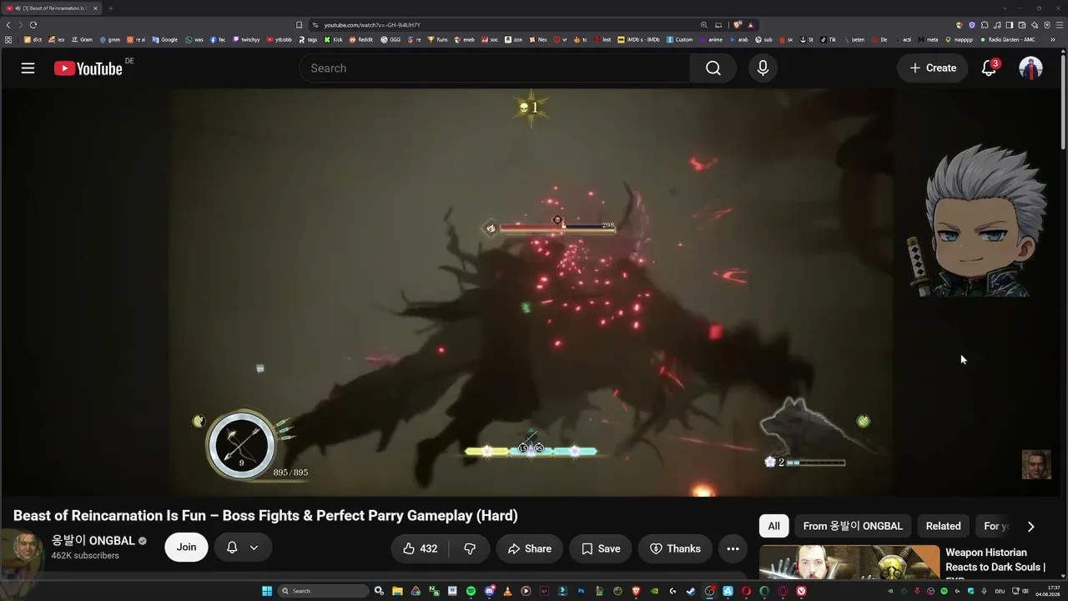The height and width of the screenshot is (601, 1068).
Task: Open the notifications bell
Action: pyautogui.click(x=989, y=68)
